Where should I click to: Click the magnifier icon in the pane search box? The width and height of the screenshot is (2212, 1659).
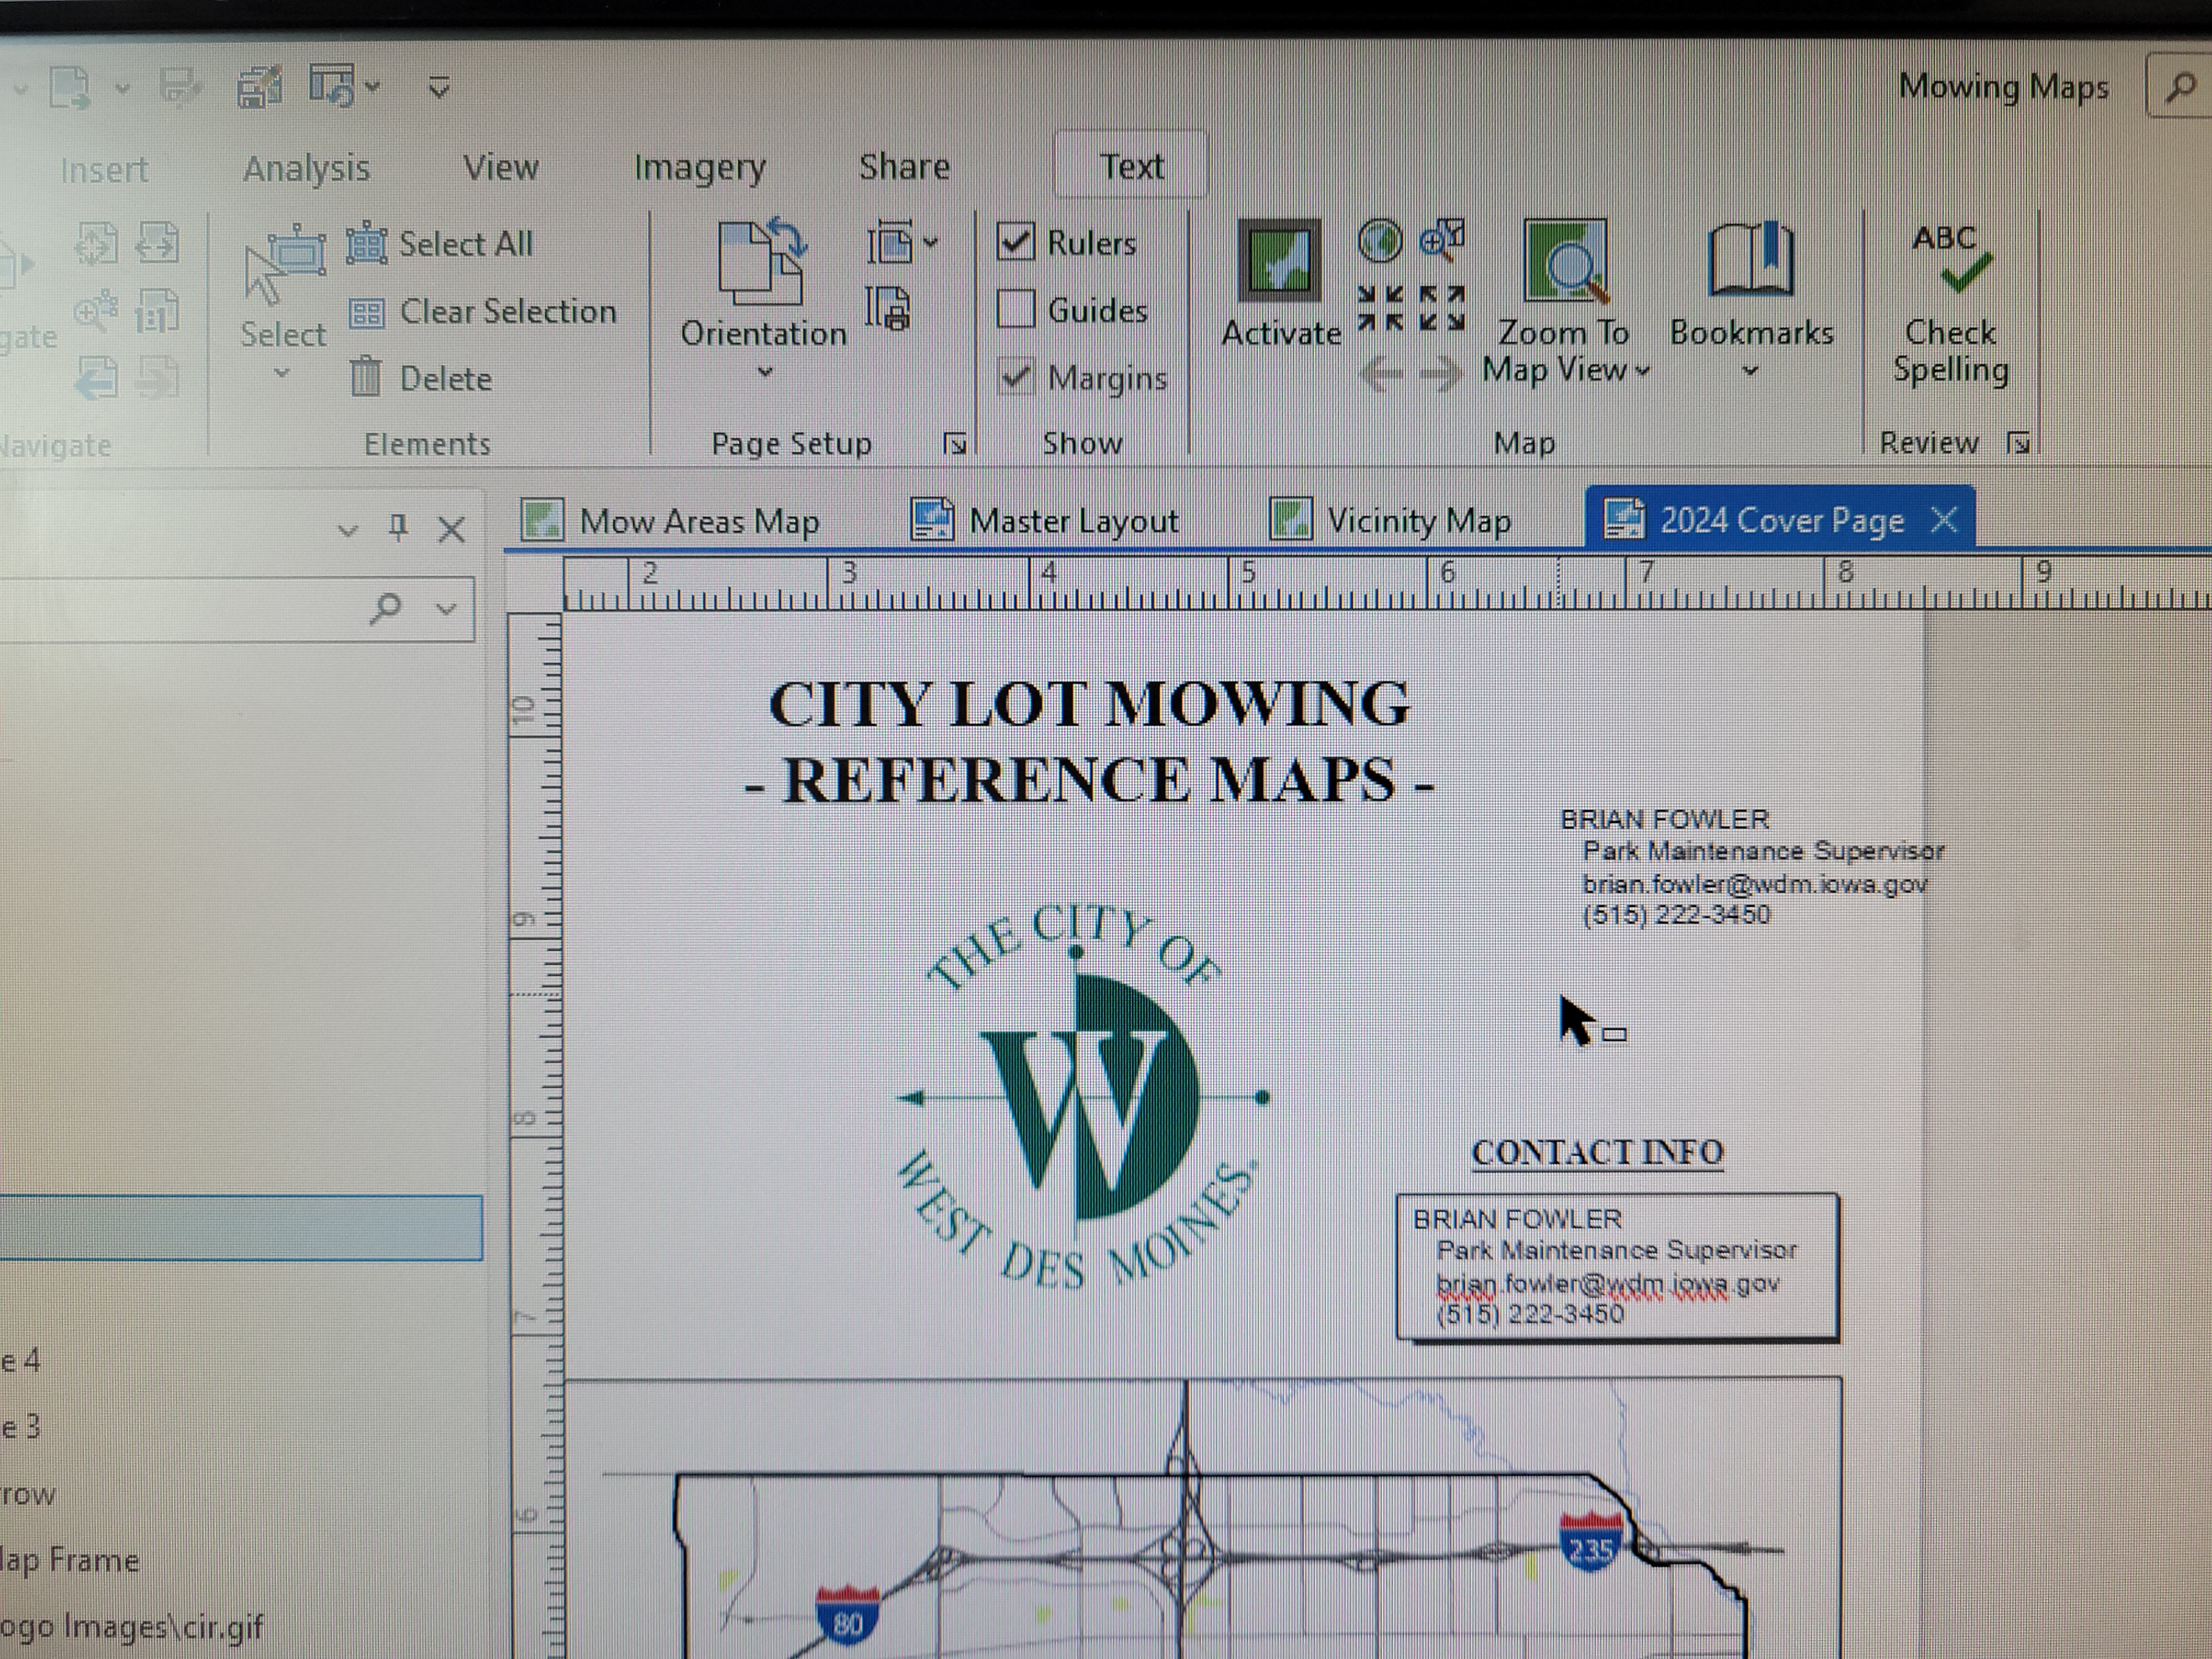click(385, 607)
